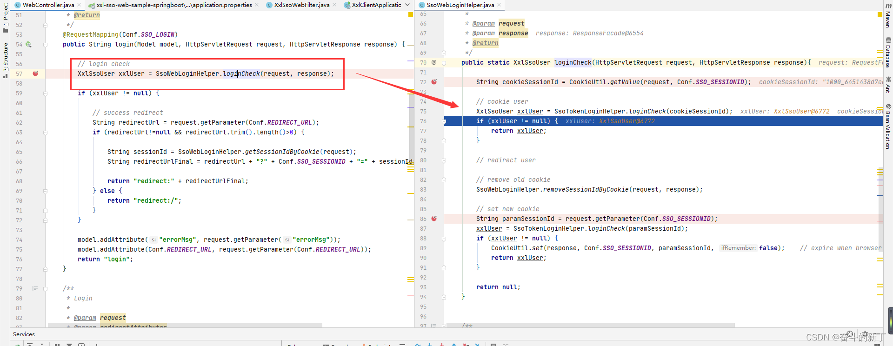This screenshot has width=893, height=346.
Task: Click the request-mapping gutter icon on line 54
Action: [x=28, y=44]
